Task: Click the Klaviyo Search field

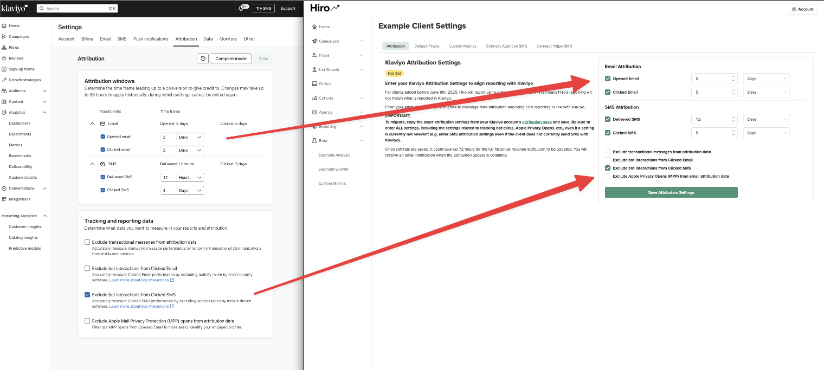Action: [77, 9]
